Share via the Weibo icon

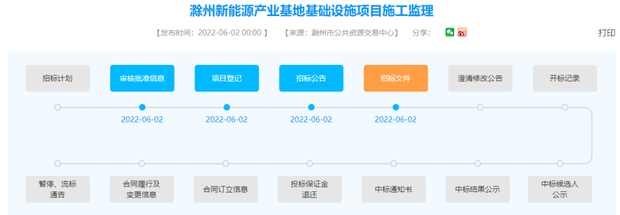[x=462, y=32]
